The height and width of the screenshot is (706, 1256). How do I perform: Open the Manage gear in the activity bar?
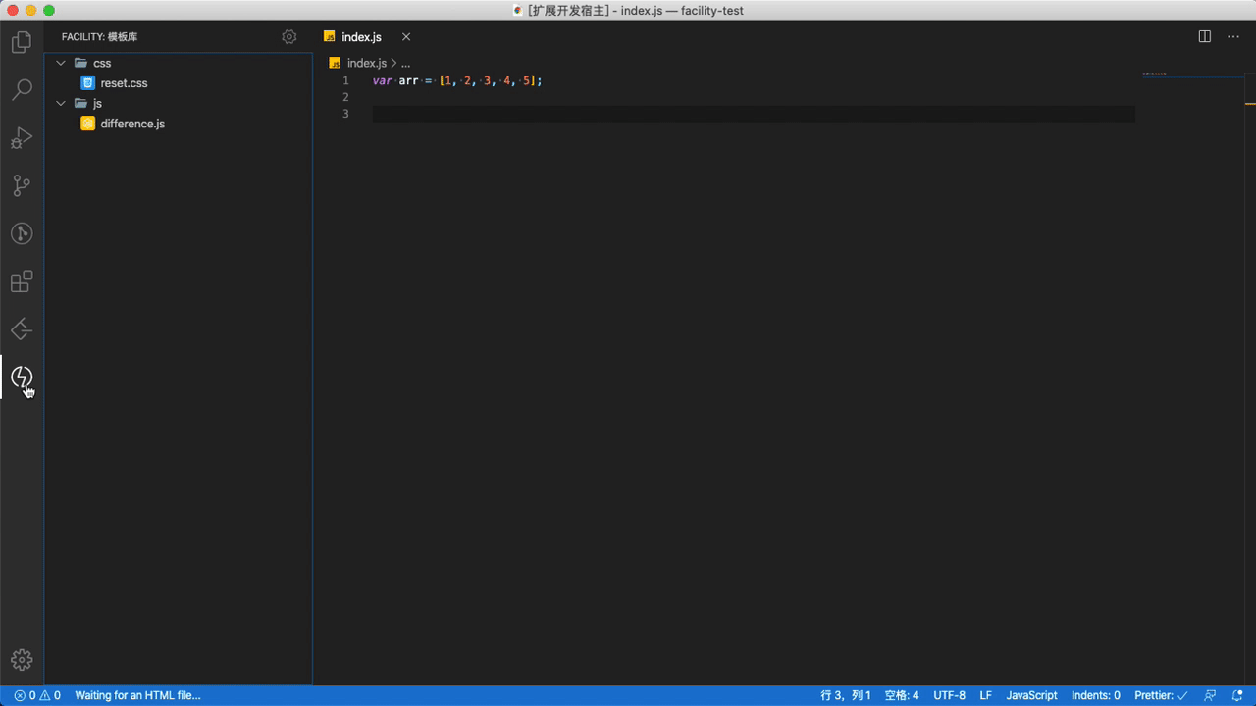(22, 660)
